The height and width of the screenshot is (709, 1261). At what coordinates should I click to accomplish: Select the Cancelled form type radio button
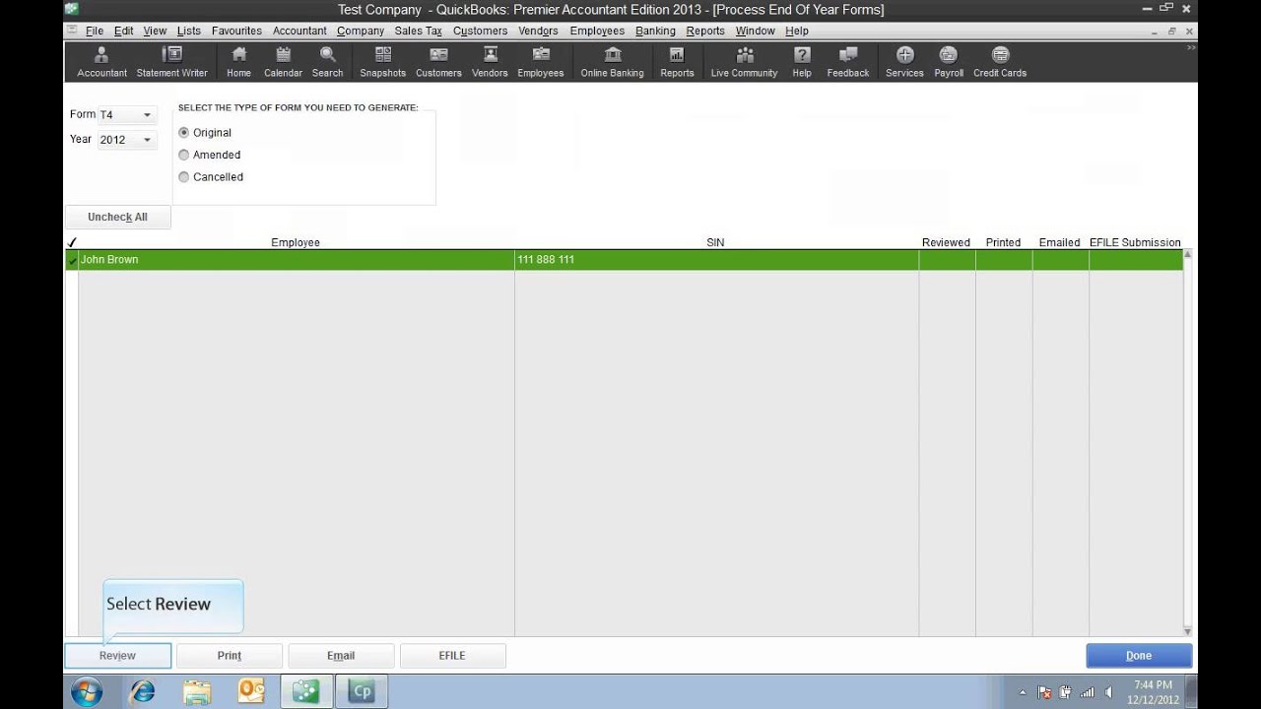[x=184, y=177]
